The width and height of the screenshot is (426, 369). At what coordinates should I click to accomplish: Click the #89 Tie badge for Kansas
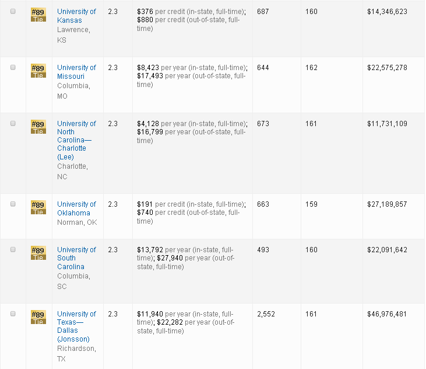click(38, 15)
